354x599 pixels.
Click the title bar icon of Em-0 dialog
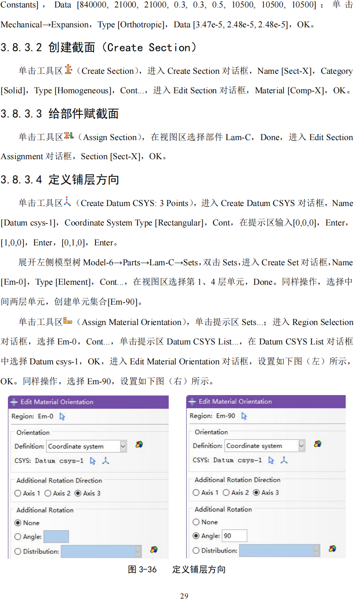click(x=14, y=402)
